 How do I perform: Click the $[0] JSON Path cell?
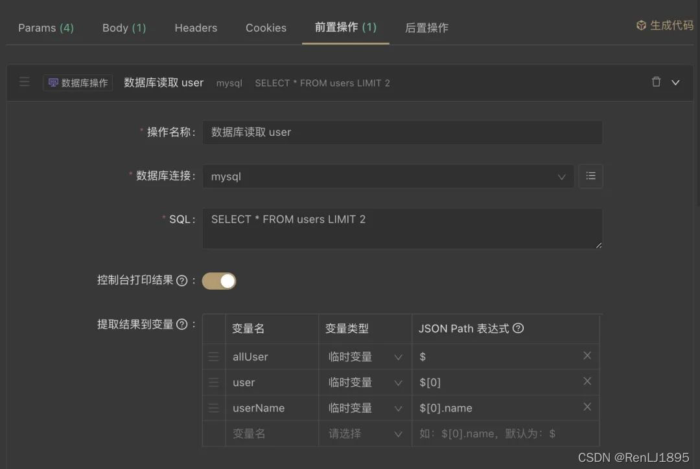coord(496,382)
